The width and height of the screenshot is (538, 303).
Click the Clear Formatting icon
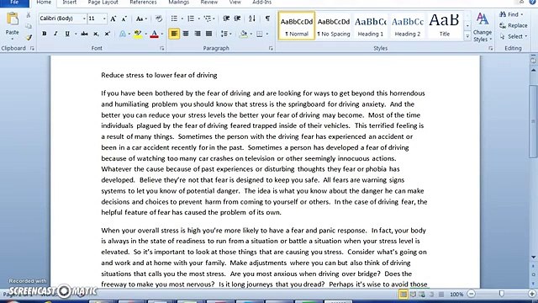(159, 19)
